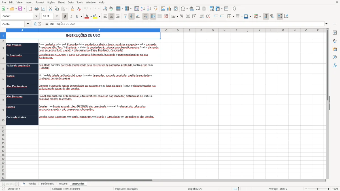Cut the selected cell content
Viewport: 340px width, 191px height.
tap(50, 9)
